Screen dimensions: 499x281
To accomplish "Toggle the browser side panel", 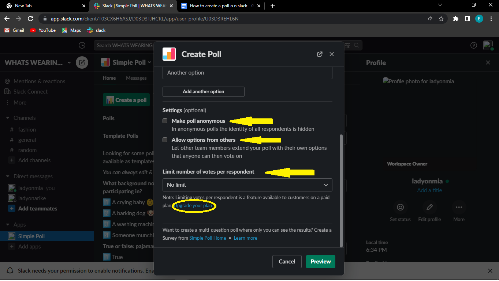I will coord(468,19).
